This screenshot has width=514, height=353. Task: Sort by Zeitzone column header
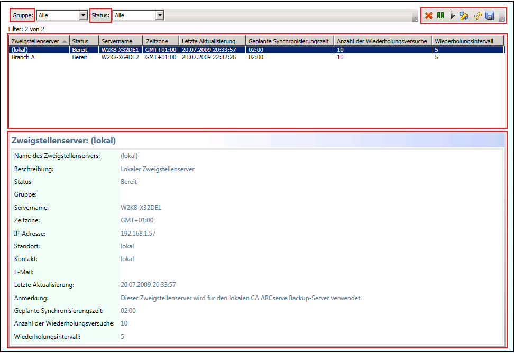[161, 41]
